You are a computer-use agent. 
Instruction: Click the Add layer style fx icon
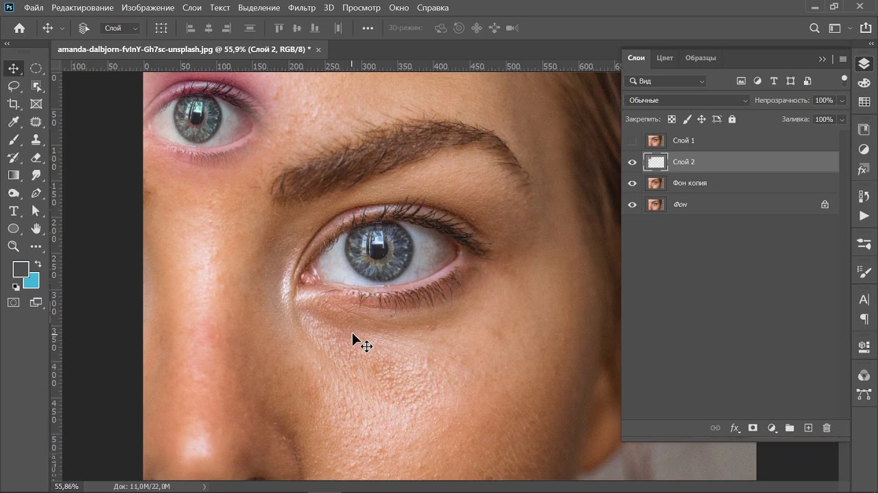[x=735, y=428]
